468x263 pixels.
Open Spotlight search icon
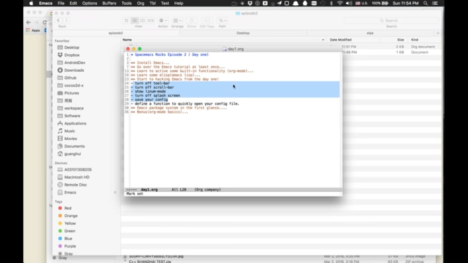point(425,3)
